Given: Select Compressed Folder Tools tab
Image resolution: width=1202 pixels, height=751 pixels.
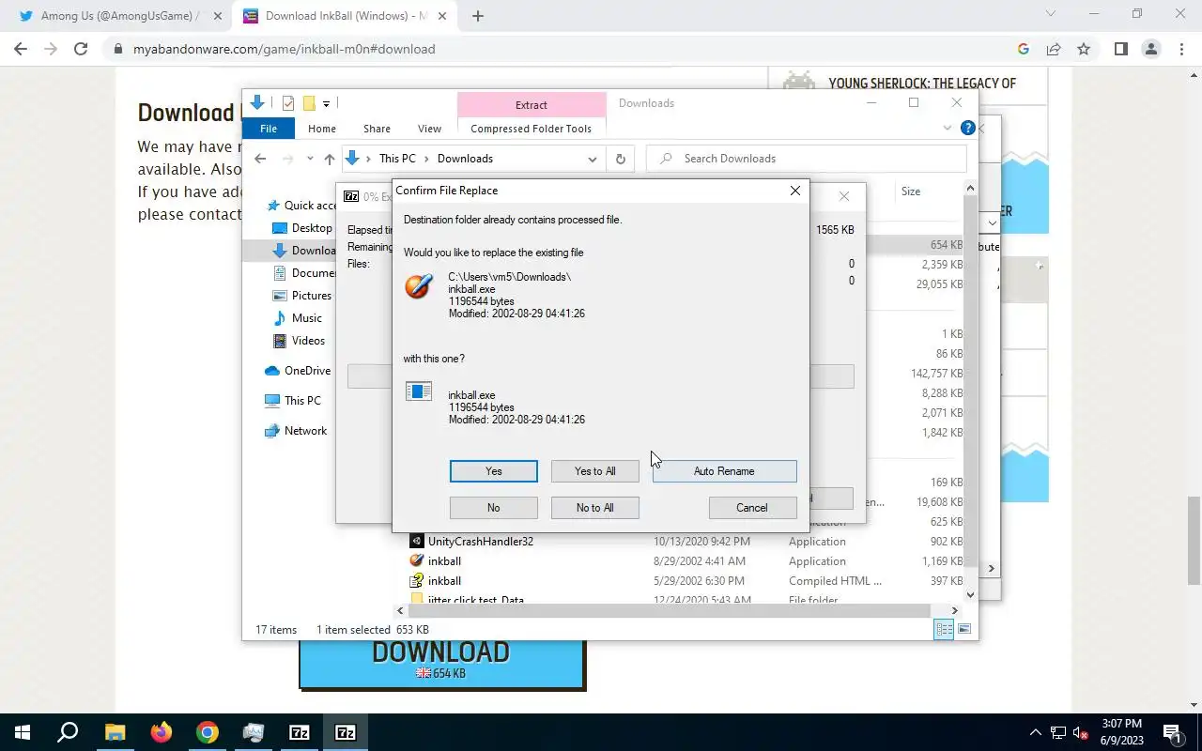Looking at the screenshot, I should (532, 129).
